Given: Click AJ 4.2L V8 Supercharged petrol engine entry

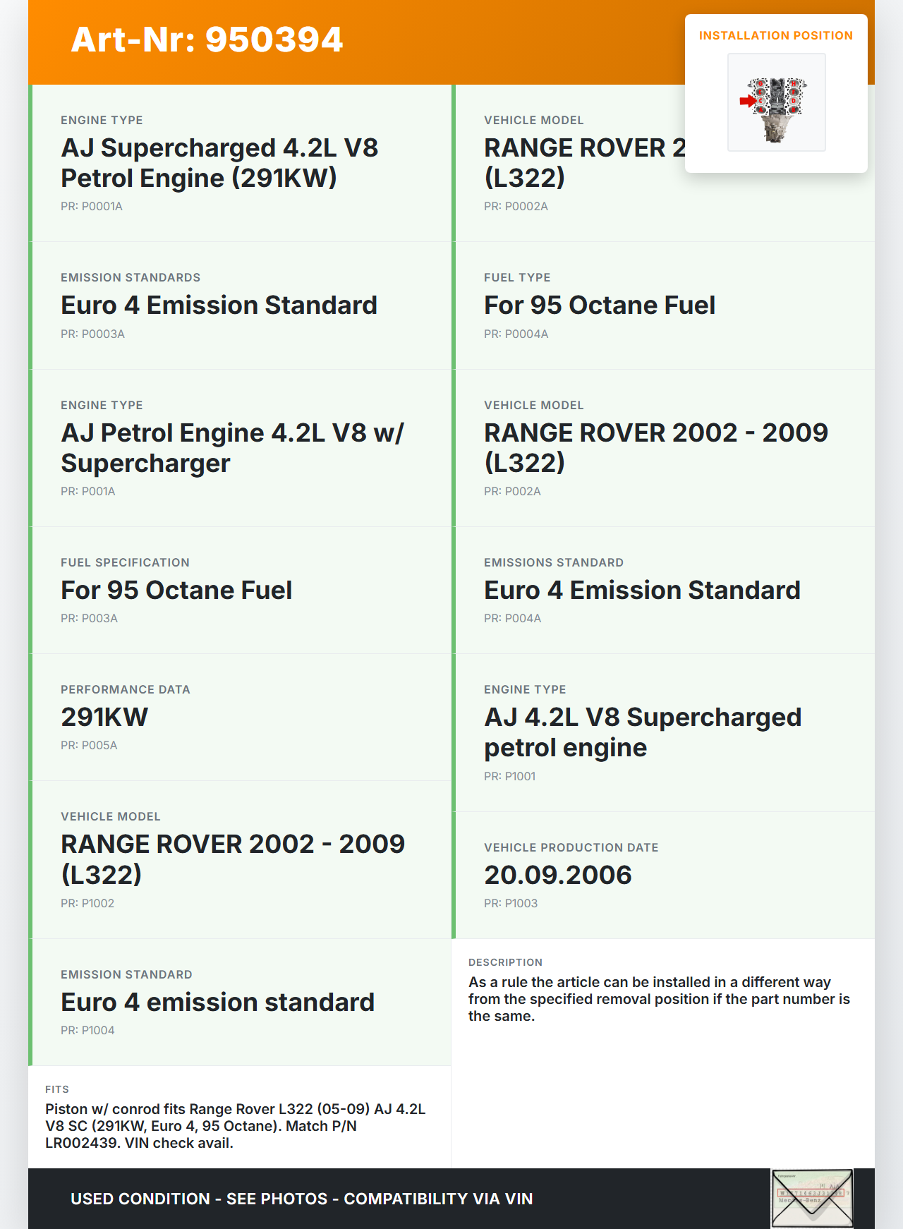Looking at the screenshot, I should coord(642,732).
